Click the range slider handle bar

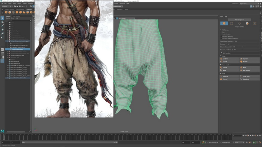tap(70, 142)
